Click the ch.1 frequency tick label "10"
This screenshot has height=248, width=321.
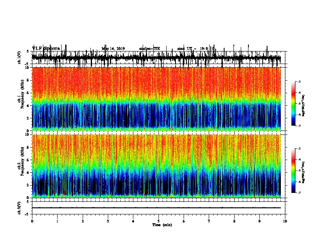(x=28, y=68)
